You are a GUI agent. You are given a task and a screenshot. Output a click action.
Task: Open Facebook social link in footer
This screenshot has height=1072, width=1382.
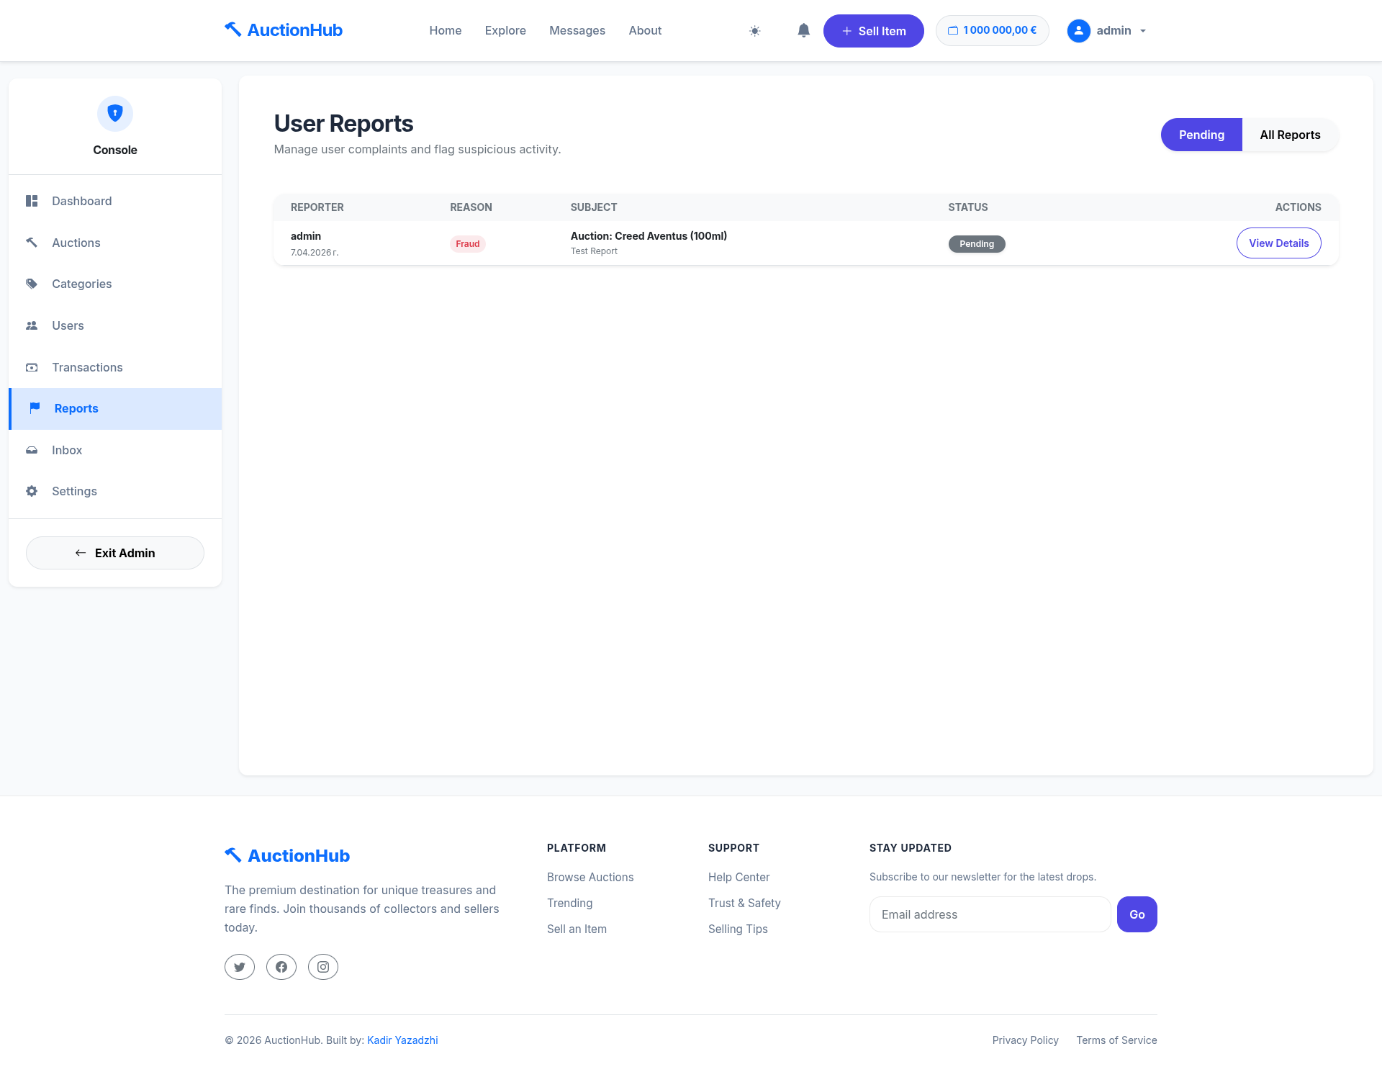pos(281,967)
